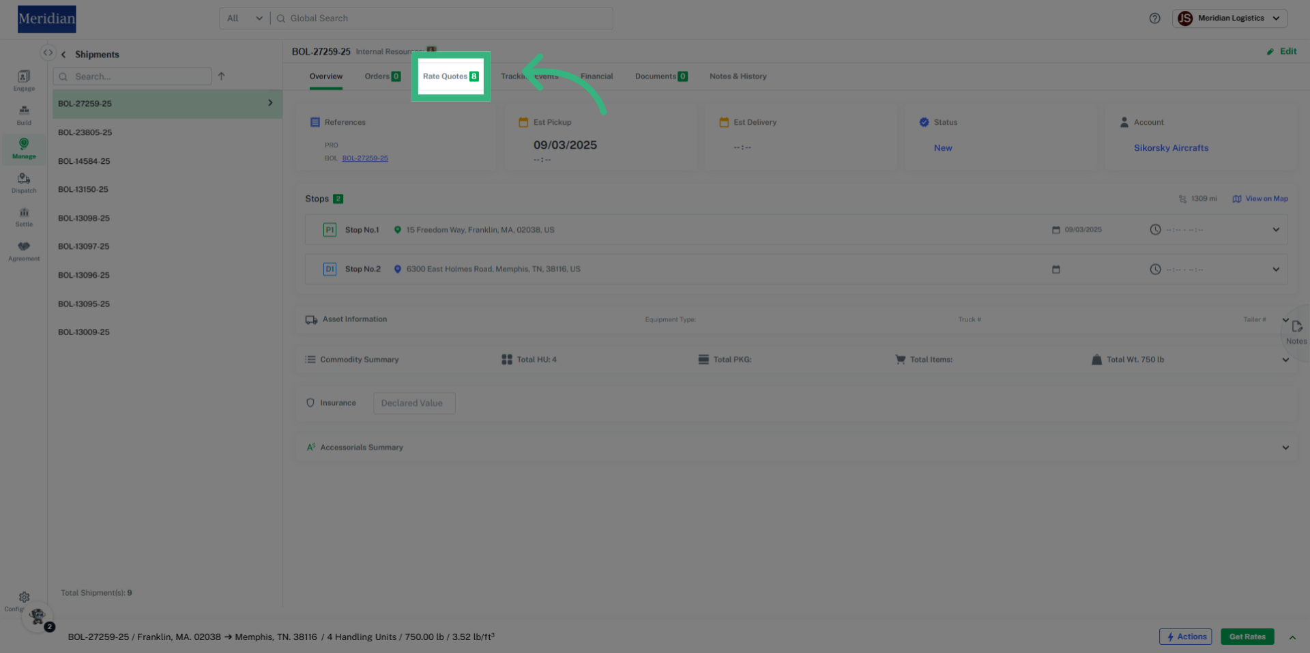The width and height of the screenshot is (1310, 653).
Task: Click the Asset Information truck icon
Action: tap(311, 319)
